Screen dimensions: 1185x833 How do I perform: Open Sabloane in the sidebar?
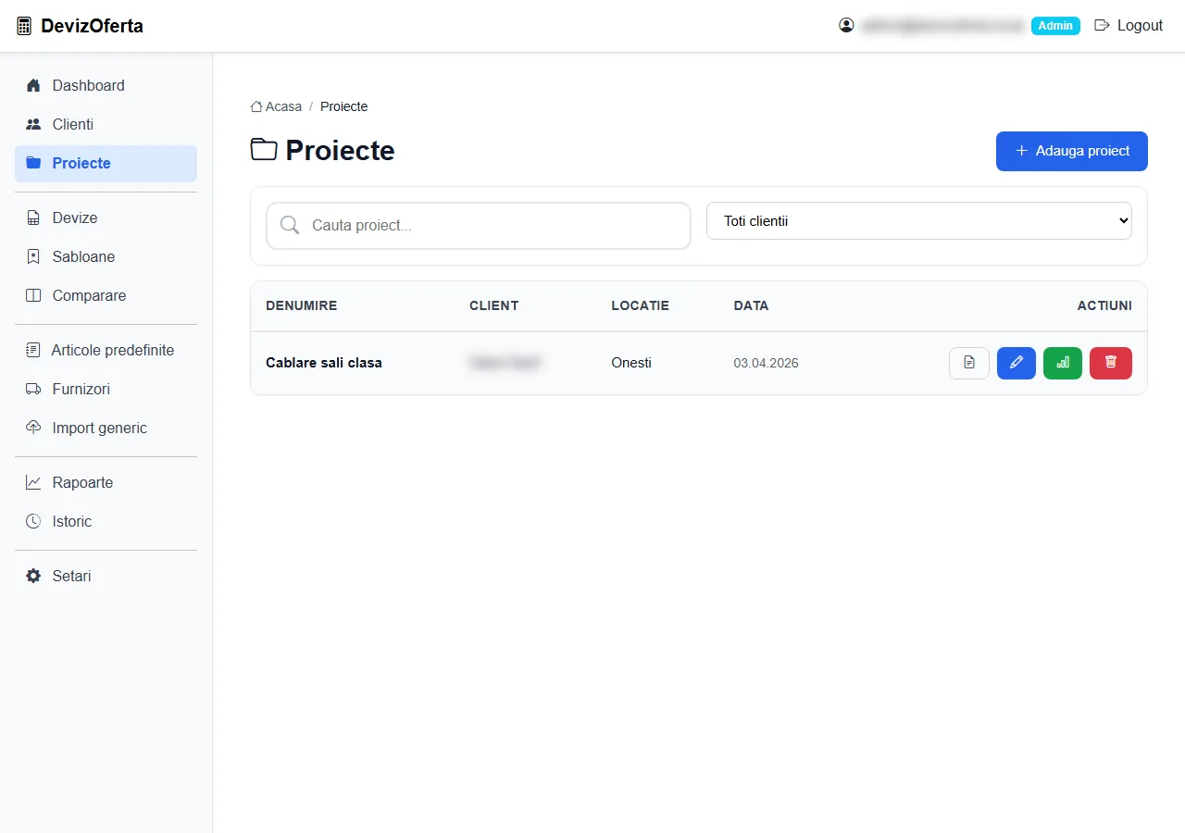coord(106,256)
